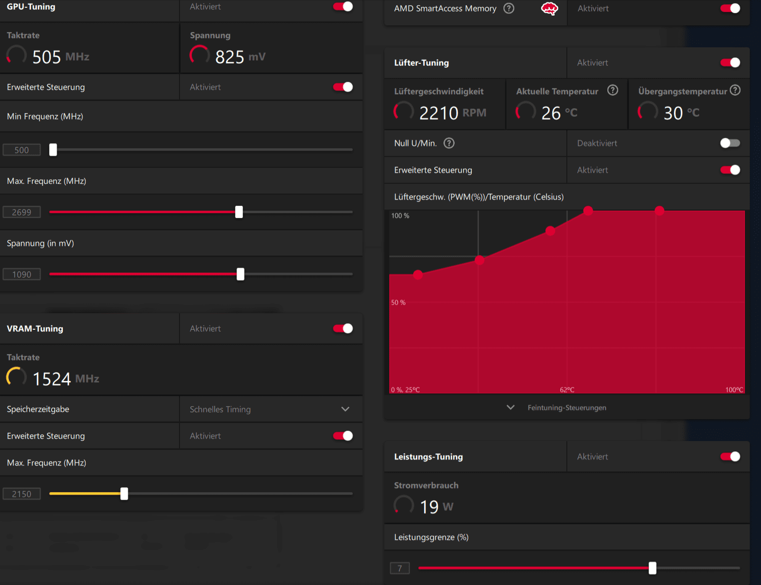The width and height of the screenshot is (761, 585).
Task: Click the SmartAccess Memory brain icon
Action: point(550,8)
